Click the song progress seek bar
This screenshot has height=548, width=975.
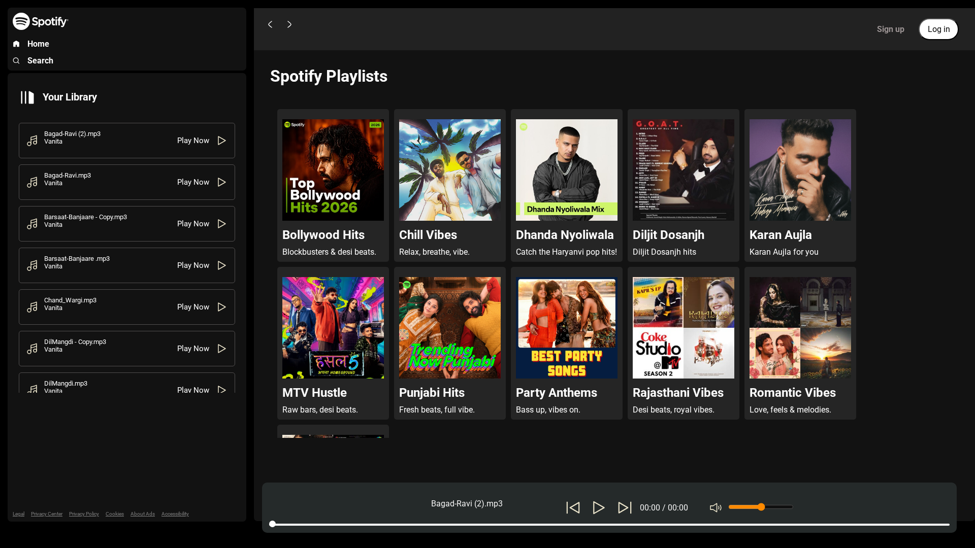coord(609,525)
